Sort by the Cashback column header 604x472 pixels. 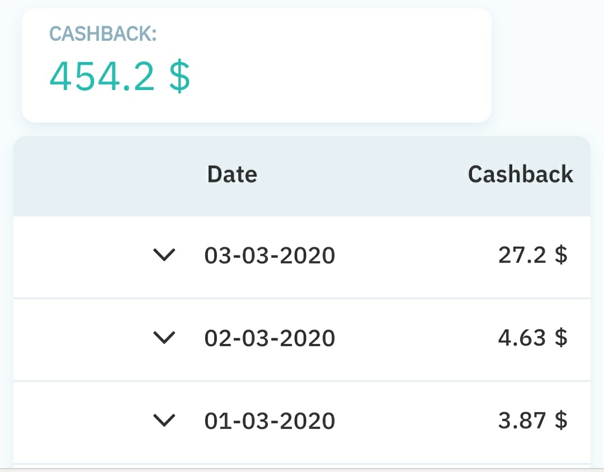point(521,174)
